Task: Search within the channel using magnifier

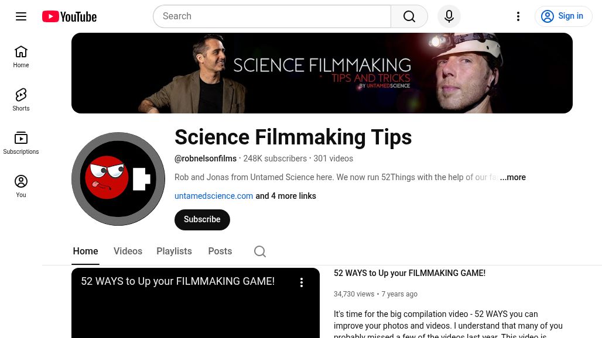Action: coord(260,251)
